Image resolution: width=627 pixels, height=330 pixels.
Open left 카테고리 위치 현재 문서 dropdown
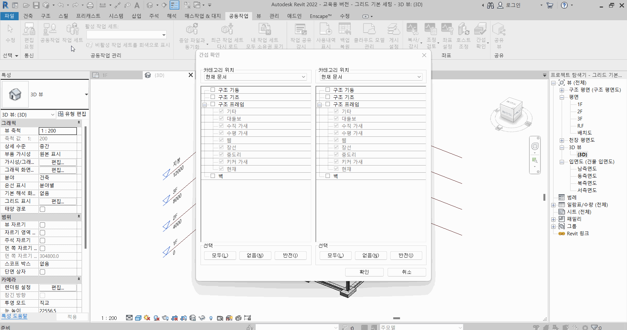255,77
